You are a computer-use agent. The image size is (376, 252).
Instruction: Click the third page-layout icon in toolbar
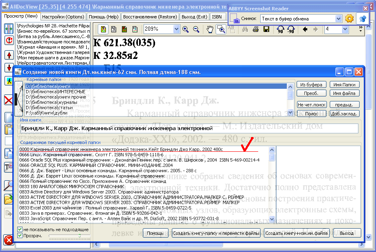pyautogui.click(x=124, y=29)
